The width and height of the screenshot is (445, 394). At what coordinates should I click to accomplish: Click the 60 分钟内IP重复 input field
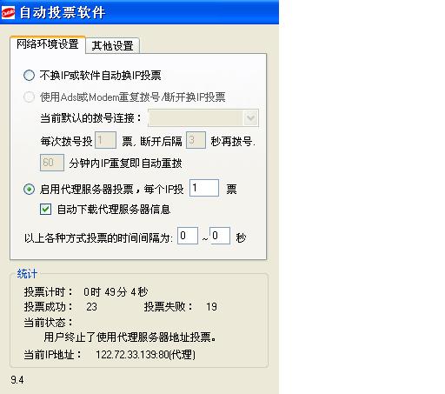52,163
